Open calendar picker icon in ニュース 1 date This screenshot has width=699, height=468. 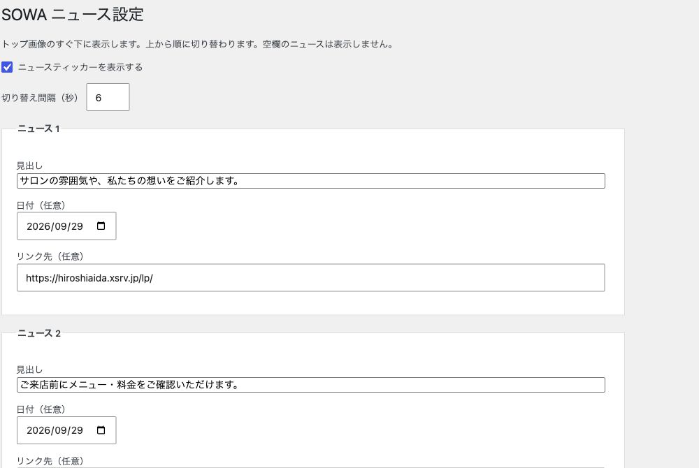(x=101, y=226)
